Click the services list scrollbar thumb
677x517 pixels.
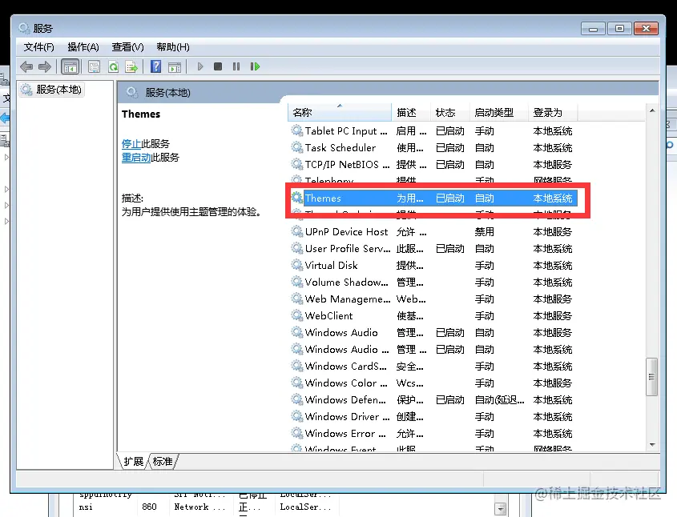[x=652, y=376]
